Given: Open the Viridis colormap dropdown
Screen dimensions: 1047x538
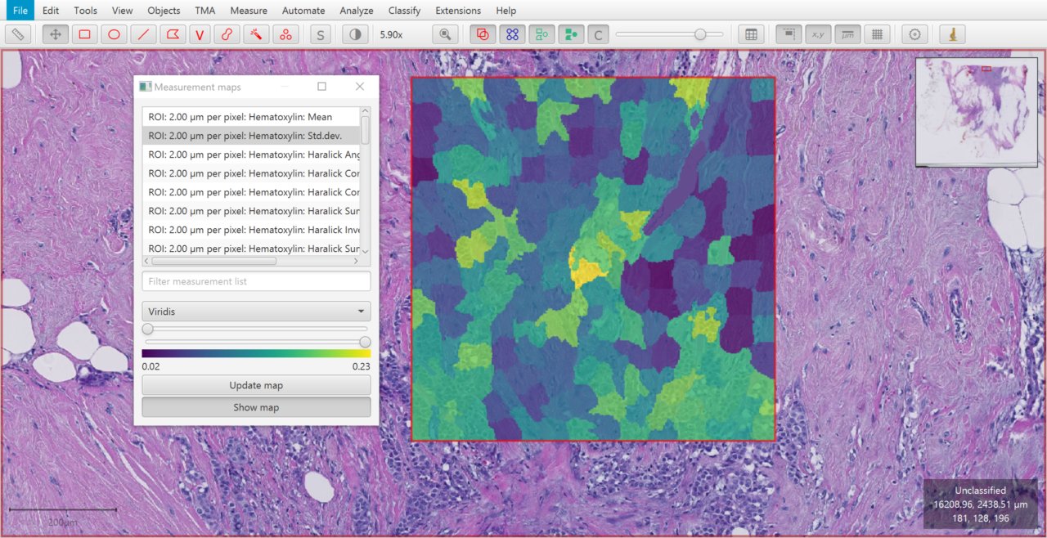Looking at the screenshot, I should (256, 312).
